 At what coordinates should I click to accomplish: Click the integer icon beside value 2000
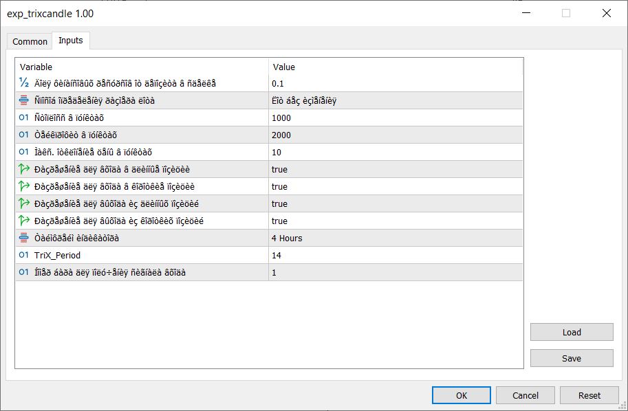[24, 135]
